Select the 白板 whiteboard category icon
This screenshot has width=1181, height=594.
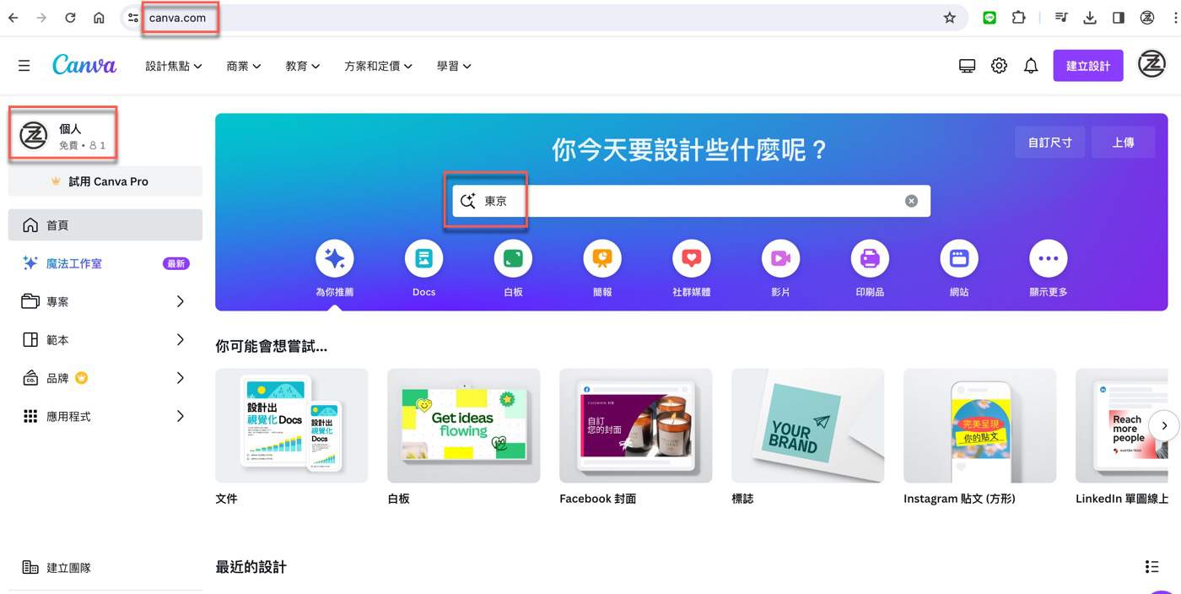click(513, 259)
